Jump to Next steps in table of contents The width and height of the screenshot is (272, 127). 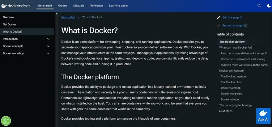[226, 111]
